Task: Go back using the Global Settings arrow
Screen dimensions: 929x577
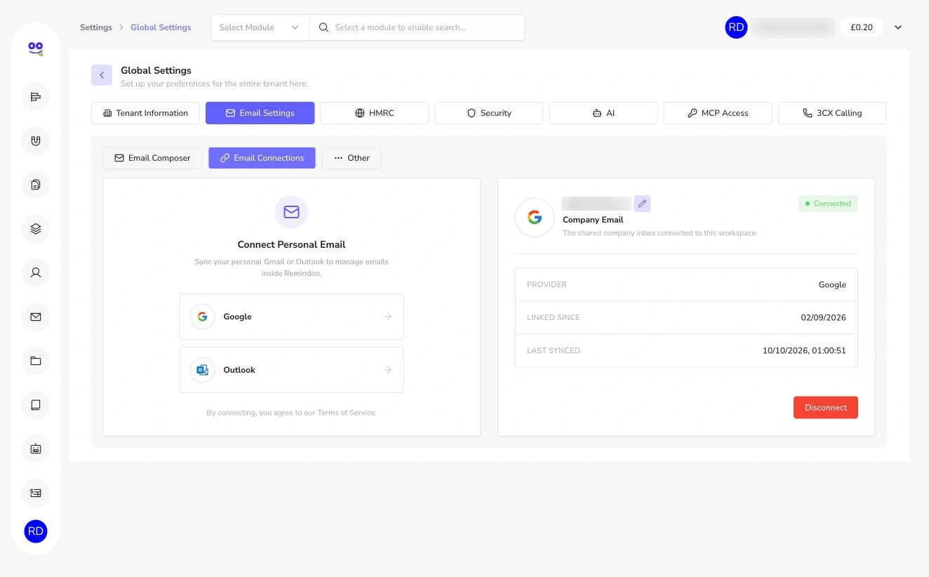Action: tap(102, 75)
